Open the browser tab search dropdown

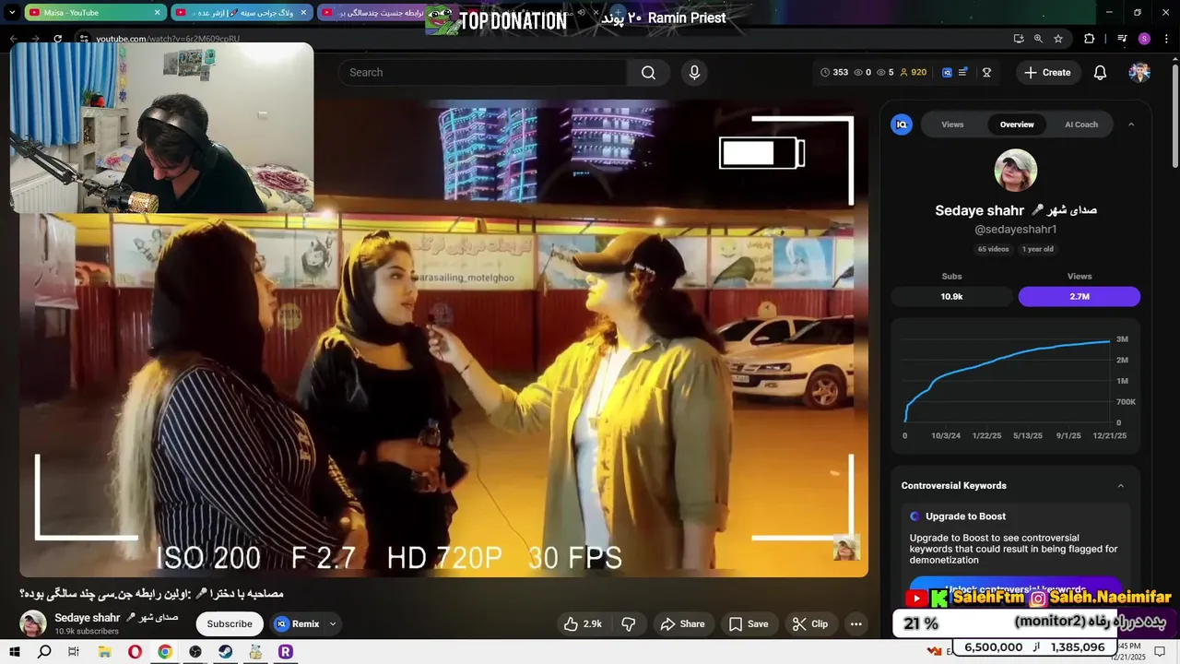click(12, 13)
